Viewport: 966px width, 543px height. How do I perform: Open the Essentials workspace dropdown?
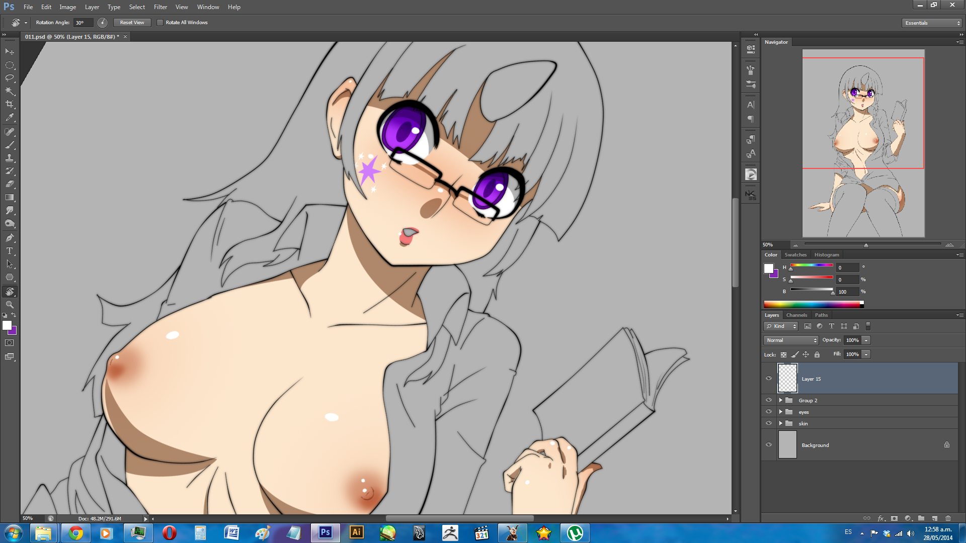point(932,23)
